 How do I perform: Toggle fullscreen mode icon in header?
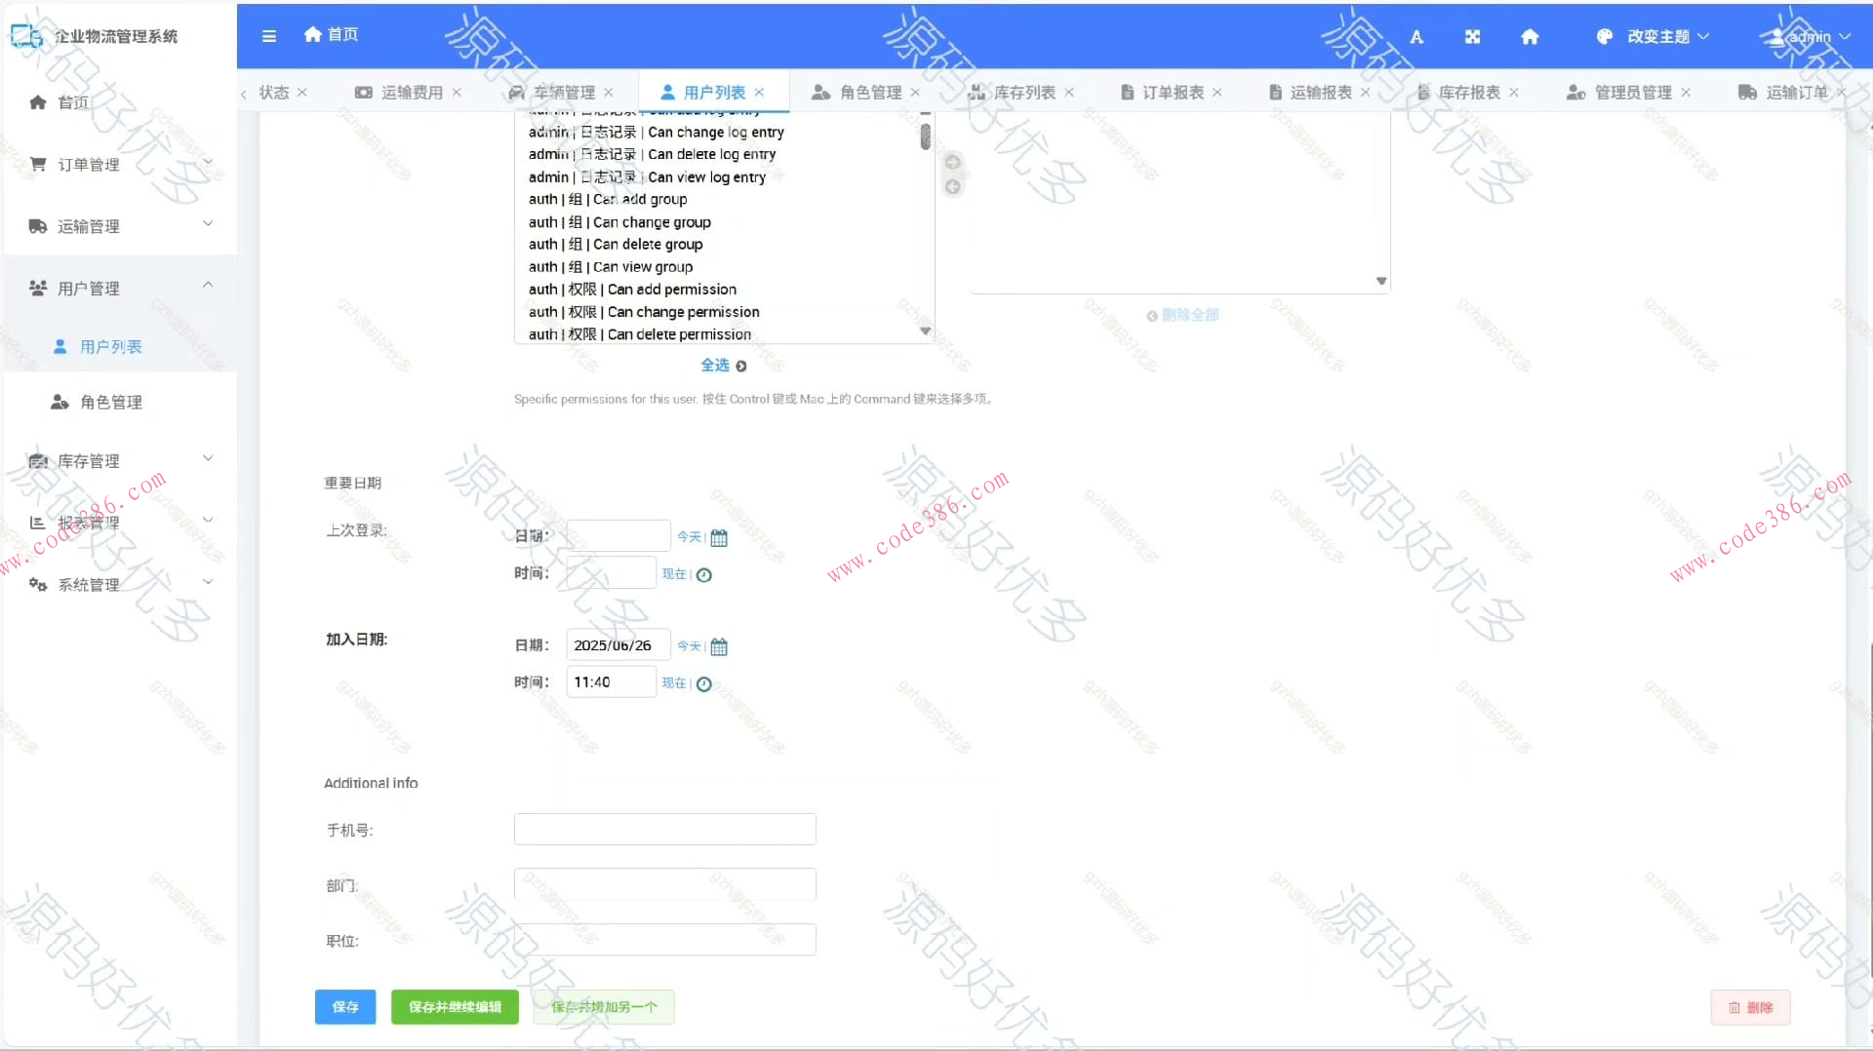pyautogui.click(x=1473, y=37)
